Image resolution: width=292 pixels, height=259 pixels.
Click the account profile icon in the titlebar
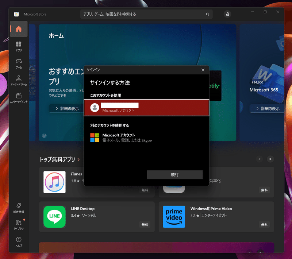pyautogui.click(x=227, y=14)
